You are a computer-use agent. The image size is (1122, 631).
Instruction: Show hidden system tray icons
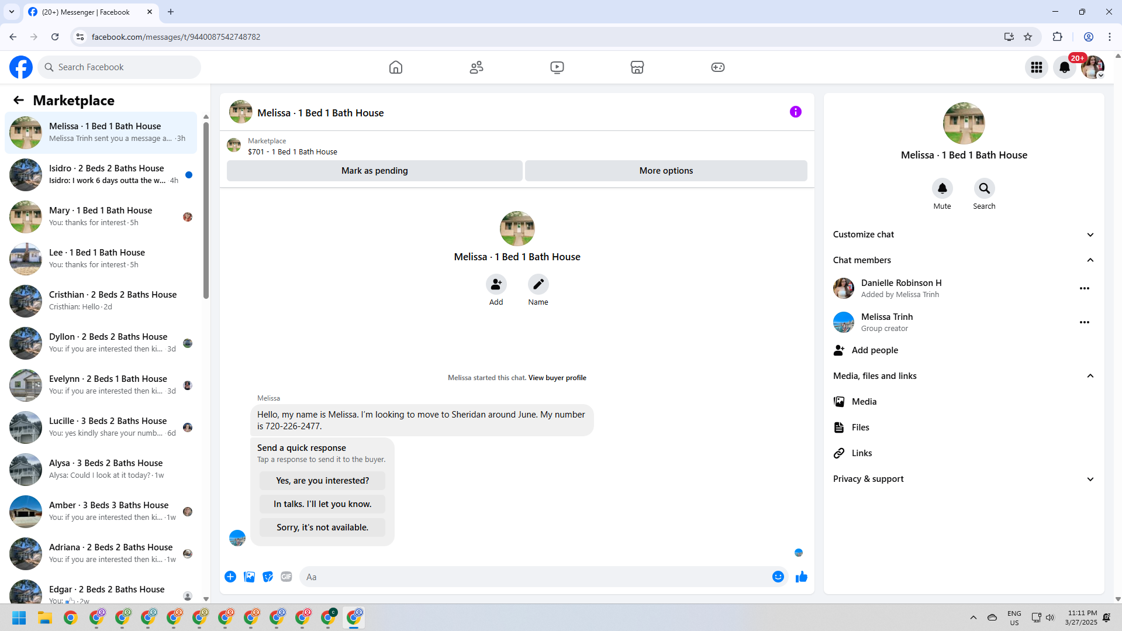pos(973,618)
